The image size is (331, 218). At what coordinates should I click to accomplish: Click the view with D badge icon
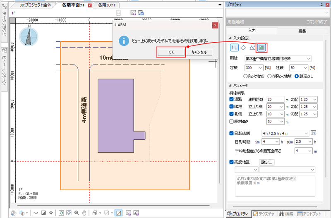coord(141,13)
